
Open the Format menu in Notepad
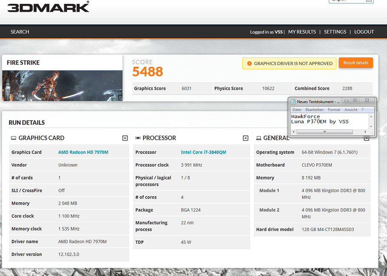tap(334, 110)
